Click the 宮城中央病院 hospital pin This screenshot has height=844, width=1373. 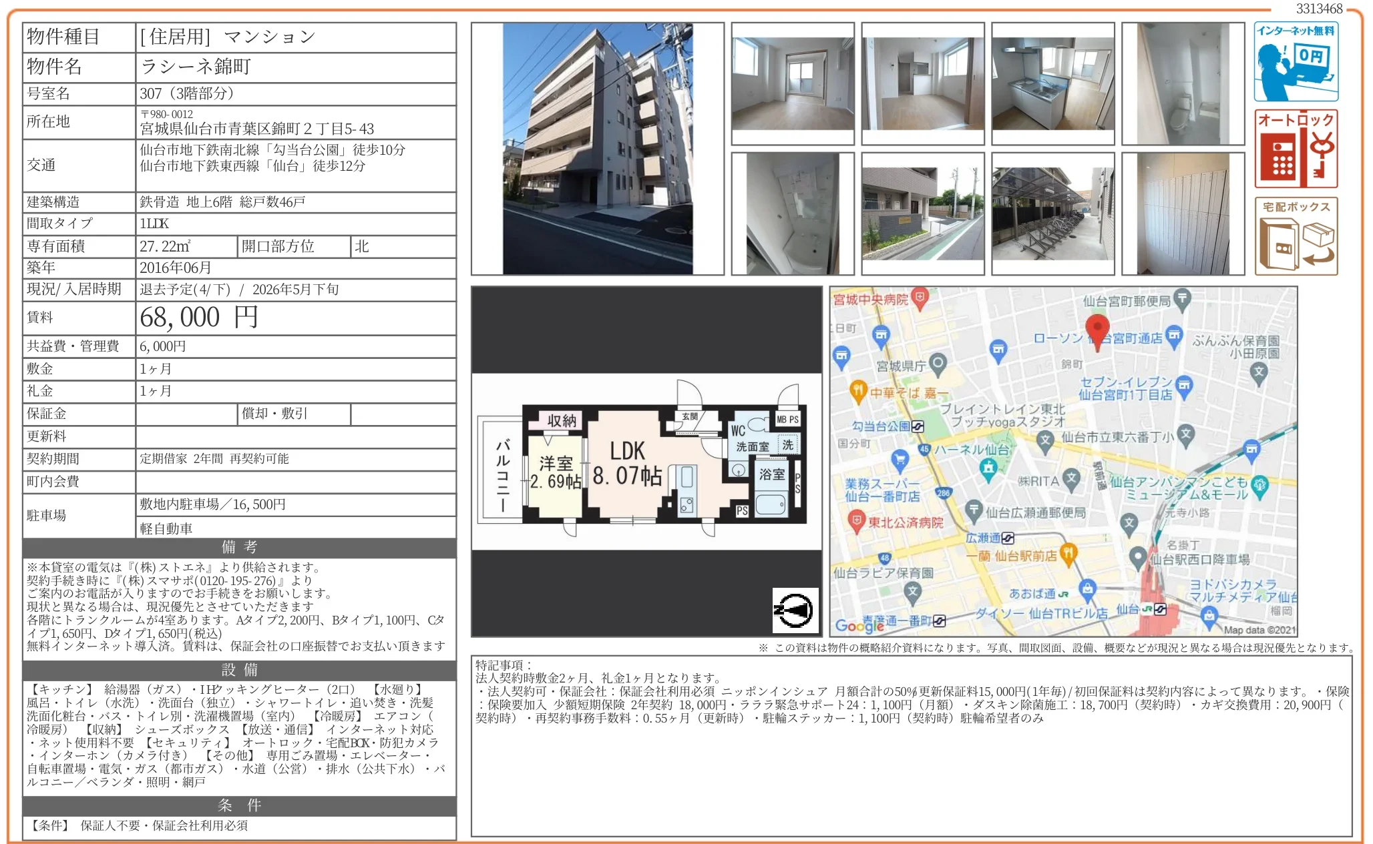[920, 299]
